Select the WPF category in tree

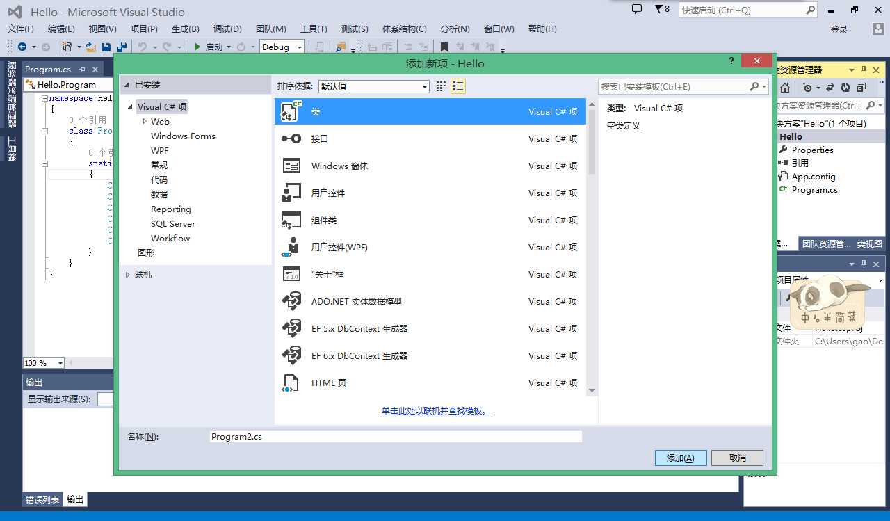tap(159, 150)
